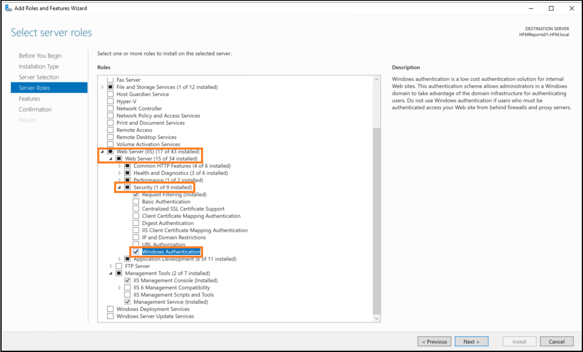The height and width of the screenshot is (352, 583).
Task: Check the URL Authorization role service
Action: pyautogui.click(x=136, y=245)
